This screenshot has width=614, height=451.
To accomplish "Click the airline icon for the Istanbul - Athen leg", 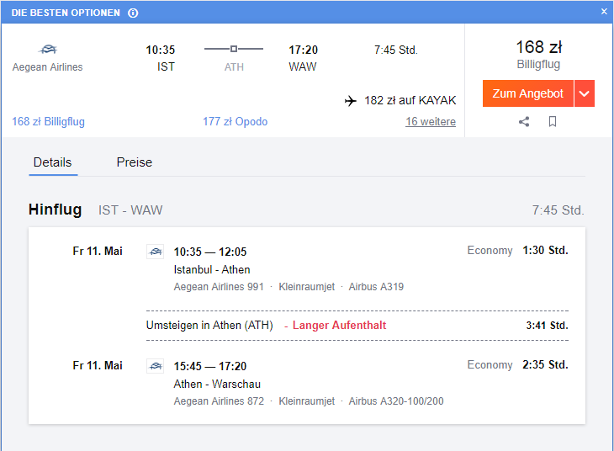I will tap(156, 252).
